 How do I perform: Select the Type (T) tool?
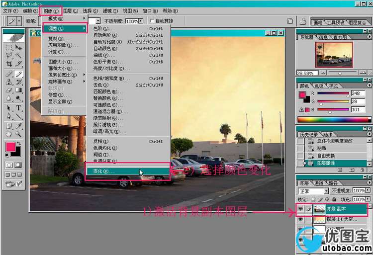(x=18, y=108)
